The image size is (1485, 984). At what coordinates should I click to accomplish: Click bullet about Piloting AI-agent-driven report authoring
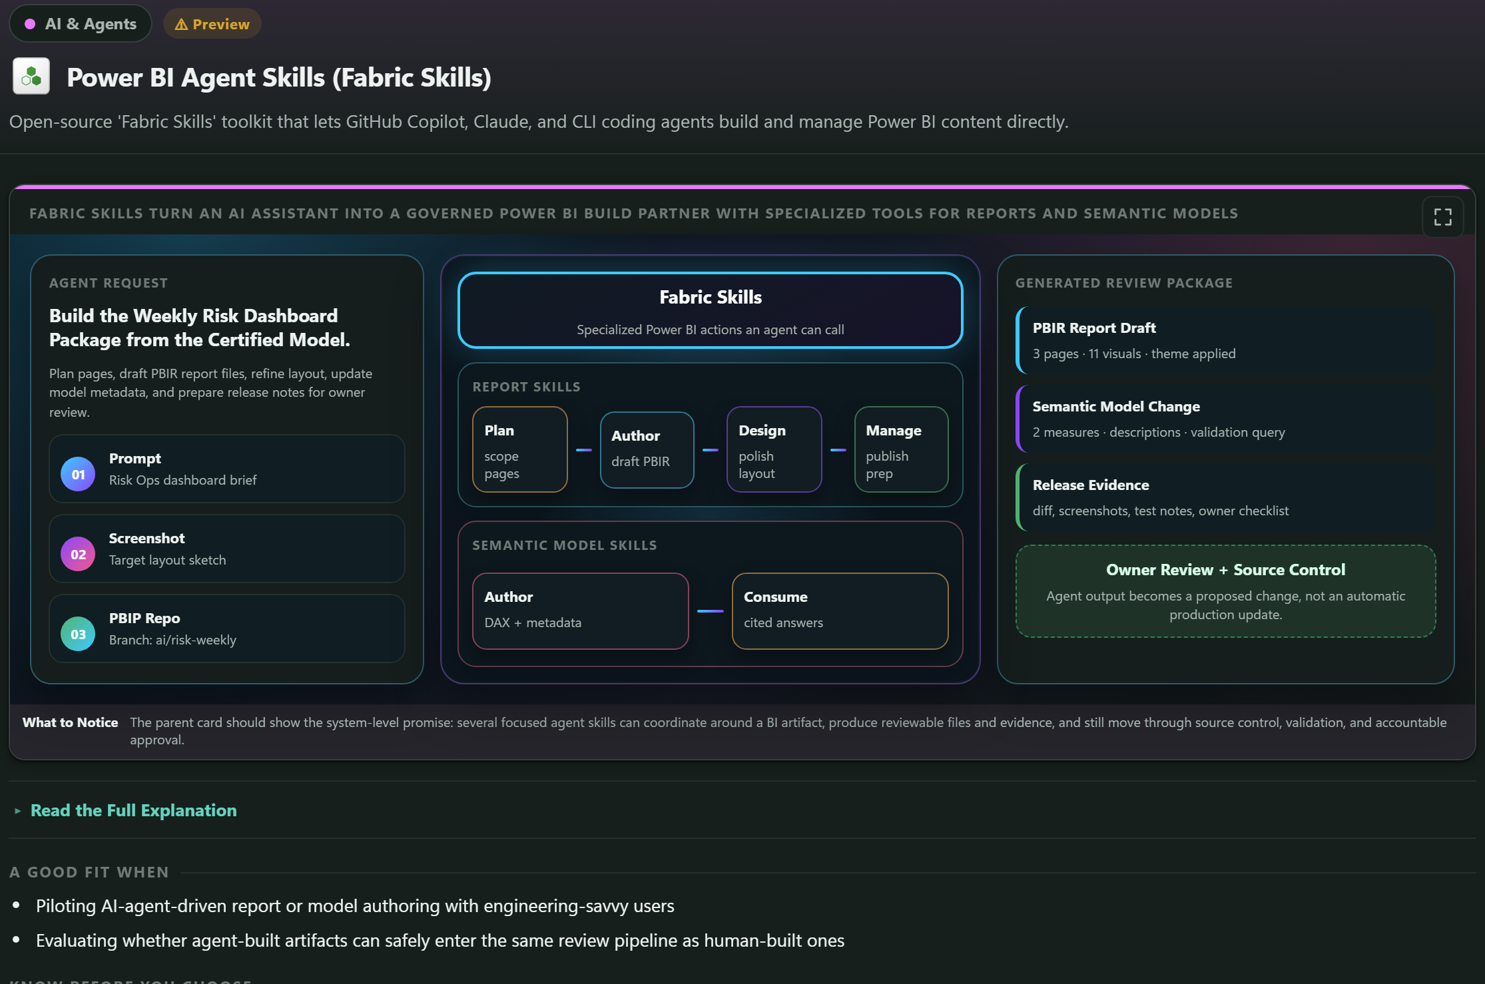point(355,906)
